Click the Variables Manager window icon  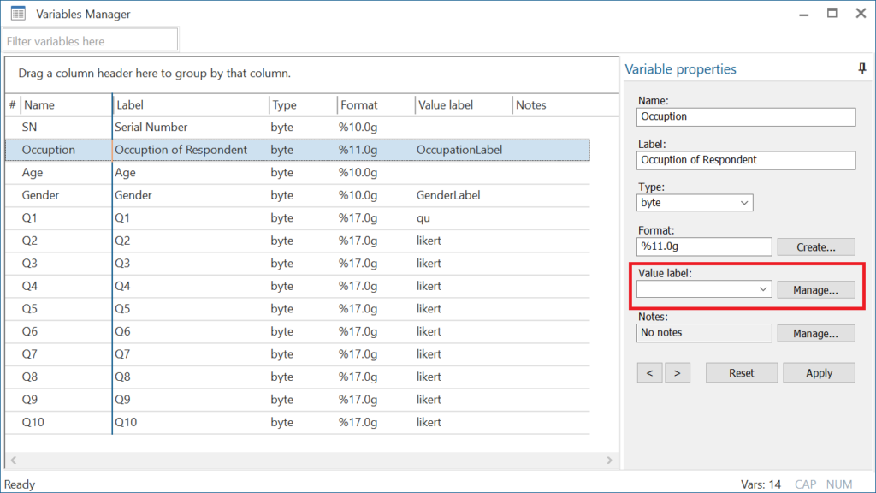pos(19,14)
